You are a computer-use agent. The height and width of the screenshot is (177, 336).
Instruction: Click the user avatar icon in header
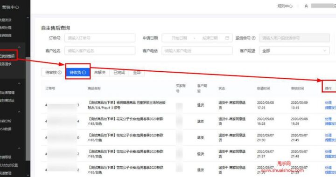tap(306, 6)
